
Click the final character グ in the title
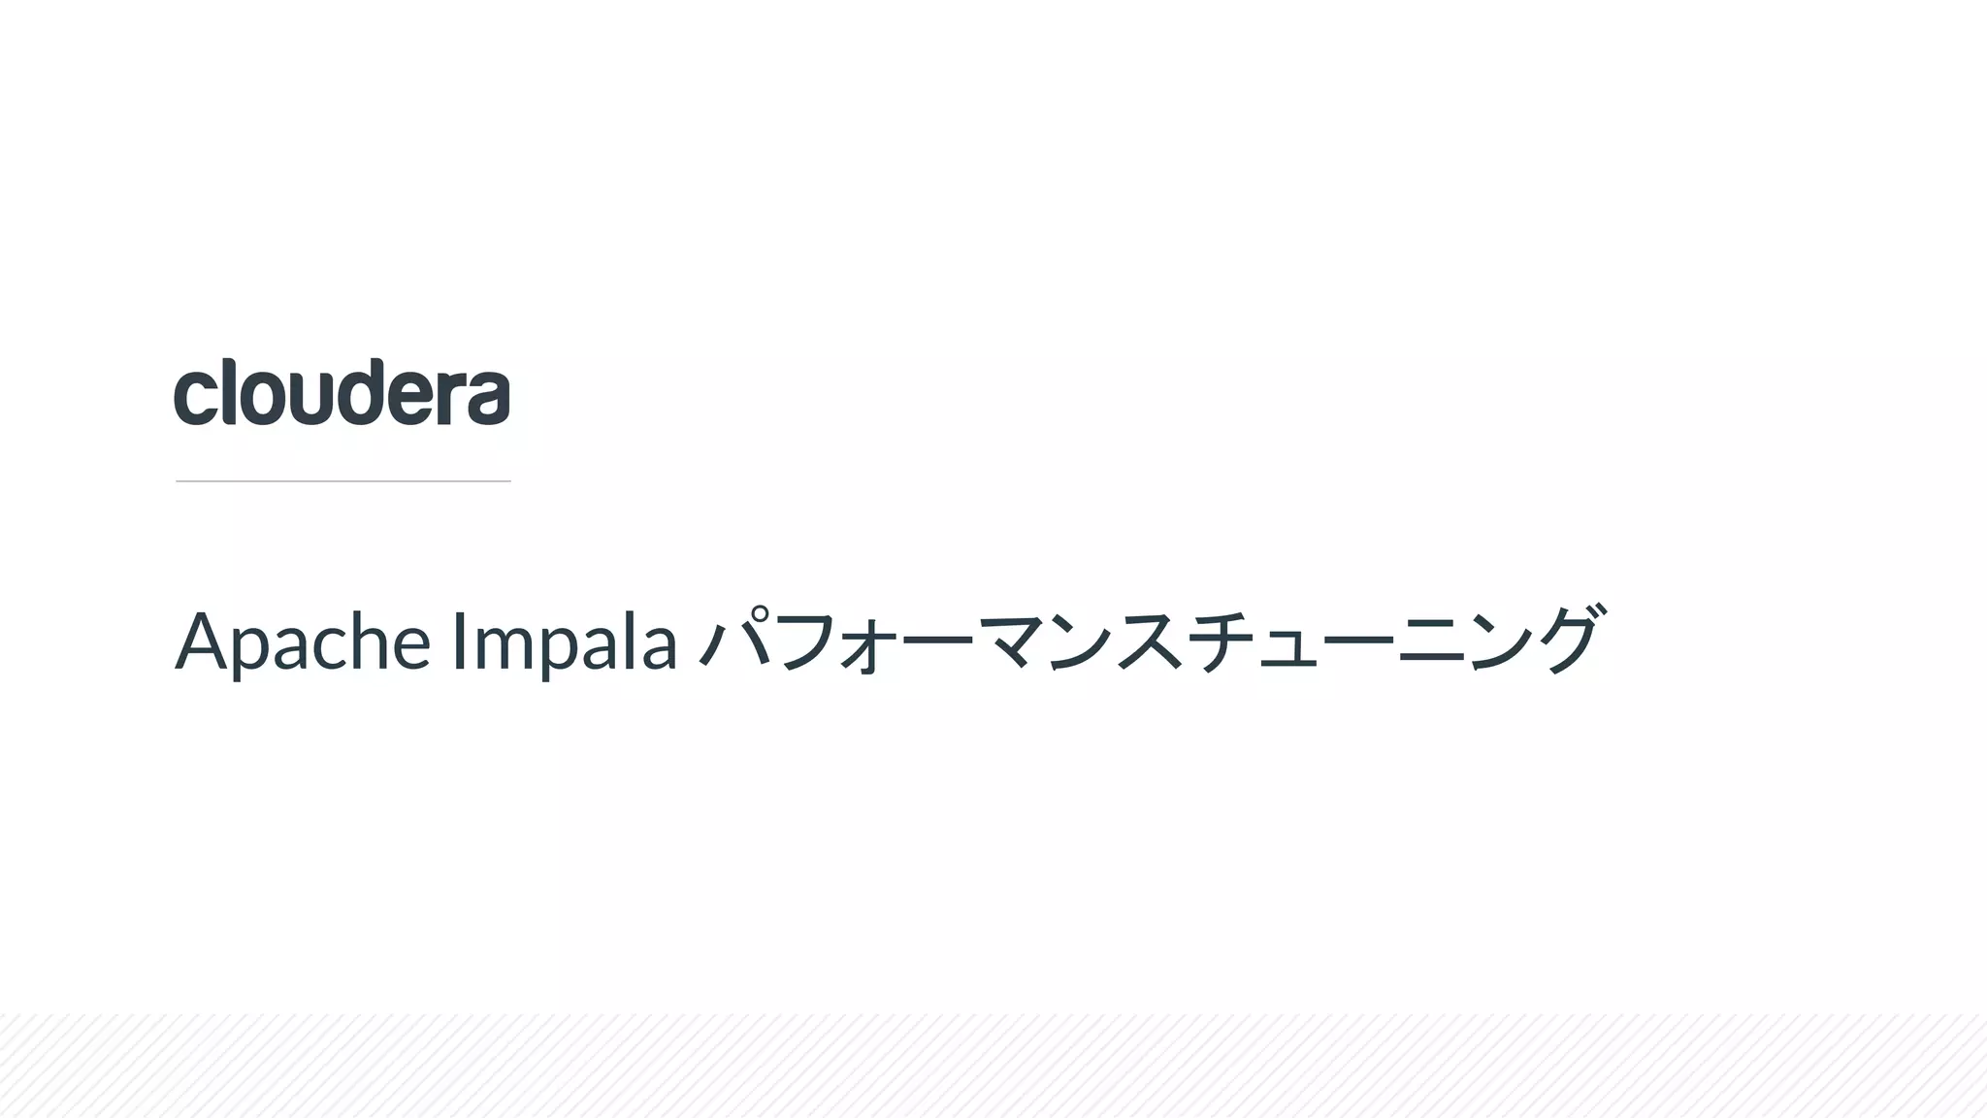pos(1567,640)
